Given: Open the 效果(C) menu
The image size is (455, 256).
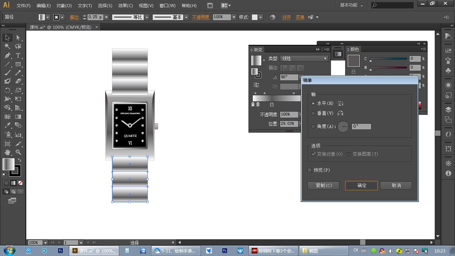Looking at the screenshot, I should tap(125, 6).
